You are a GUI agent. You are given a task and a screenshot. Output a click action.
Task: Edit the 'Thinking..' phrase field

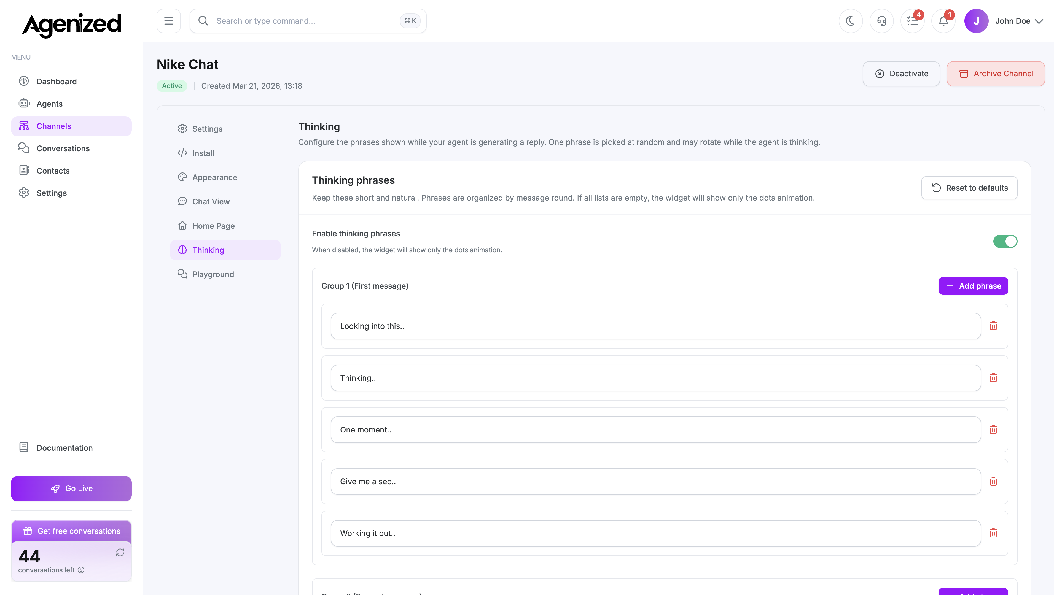655,378
